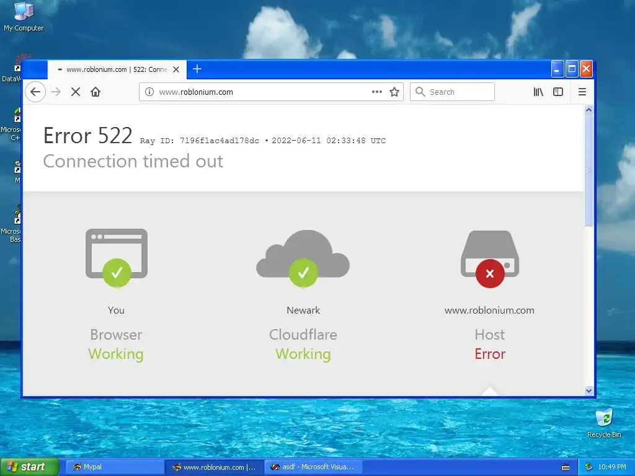Toggle the sidebar view from the toolbar
The width and height of the screenshot is (635, 476).
click(558, 92)
